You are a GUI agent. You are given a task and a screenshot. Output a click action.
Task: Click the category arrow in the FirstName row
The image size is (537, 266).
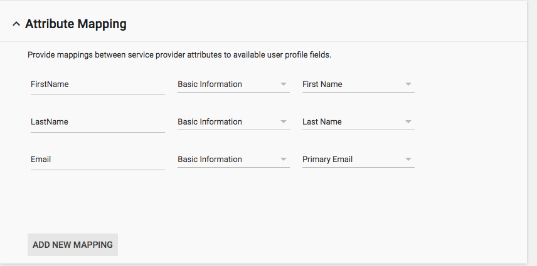coord(283,84)
